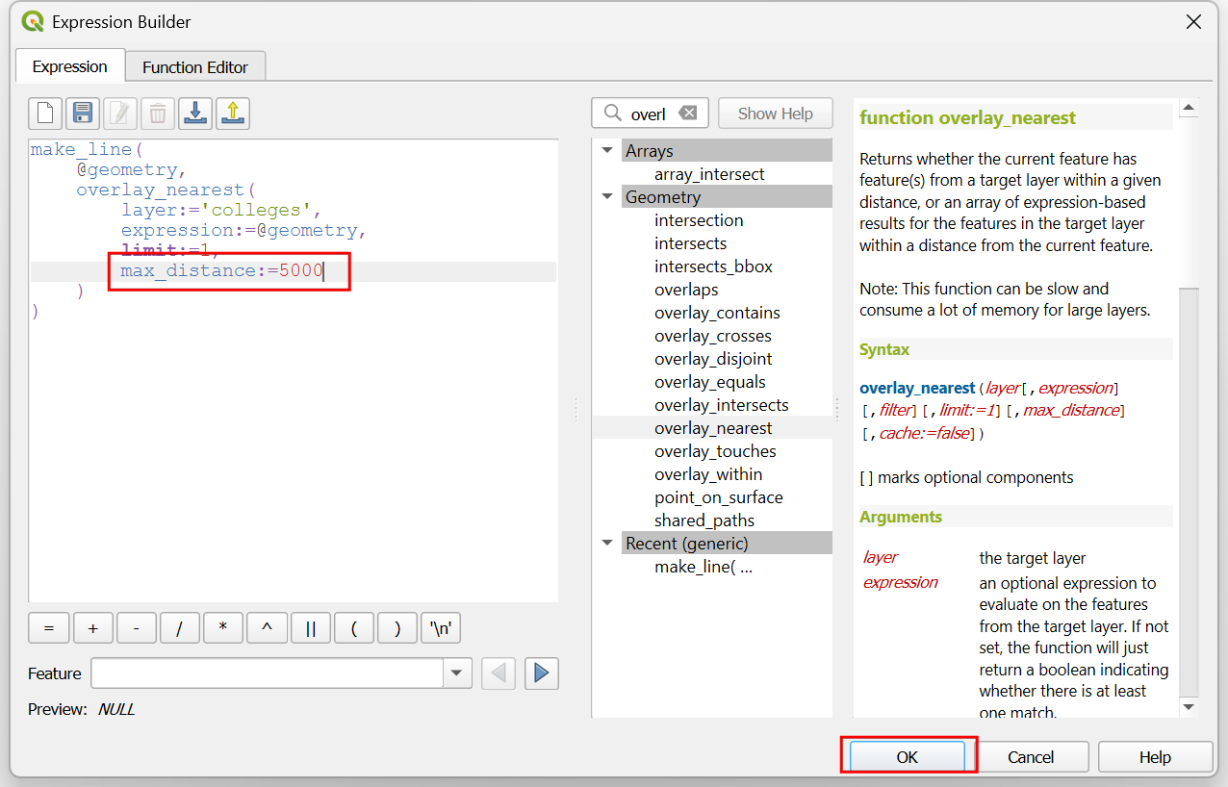Insert the plus operator
This screenshot has height=787, width=1228.
pos(92,628)
